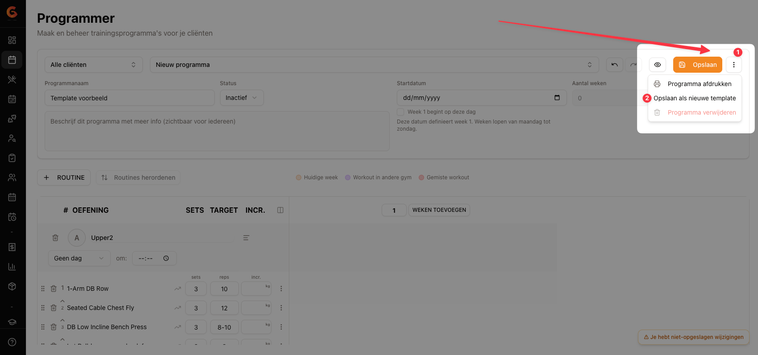758x355 pixels.
Task: Open the clipboard check sidebar icon
Action: coord(12,158)
